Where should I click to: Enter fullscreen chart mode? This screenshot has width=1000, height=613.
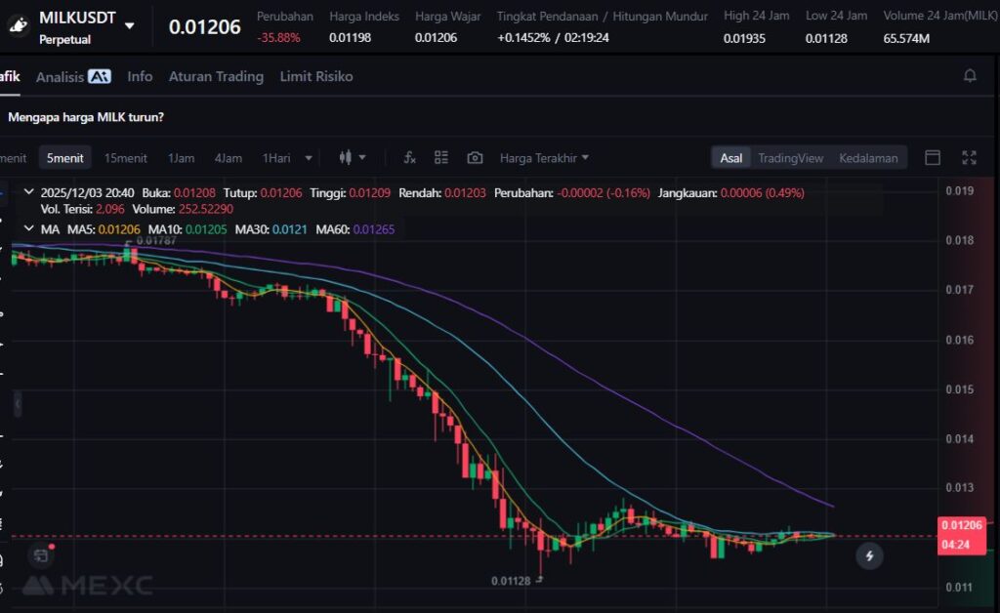969,157
